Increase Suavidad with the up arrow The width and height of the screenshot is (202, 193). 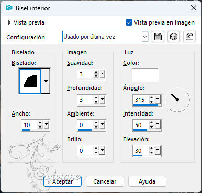pos(96,72)
